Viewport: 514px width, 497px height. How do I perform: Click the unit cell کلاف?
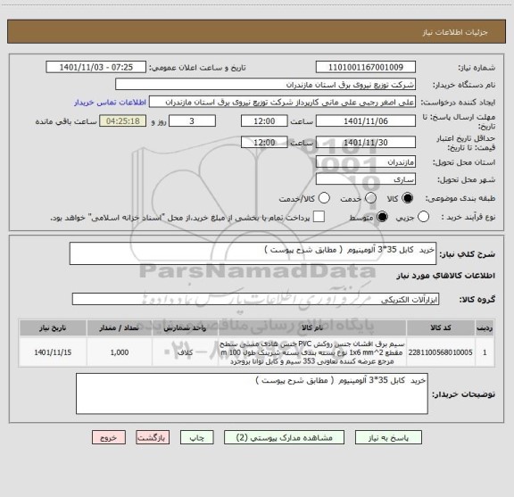185,352
